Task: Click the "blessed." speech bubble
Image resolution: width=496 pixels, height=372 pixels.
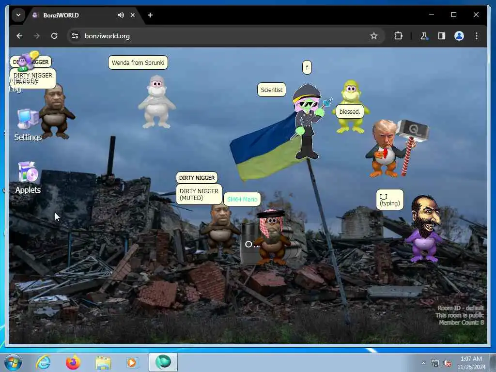Action: [350, 112]
